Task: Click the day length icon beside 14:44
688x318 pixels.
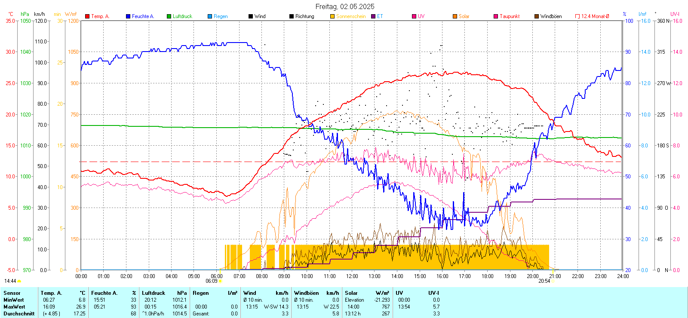Action: pyautogui.click(x=19, y=281)
